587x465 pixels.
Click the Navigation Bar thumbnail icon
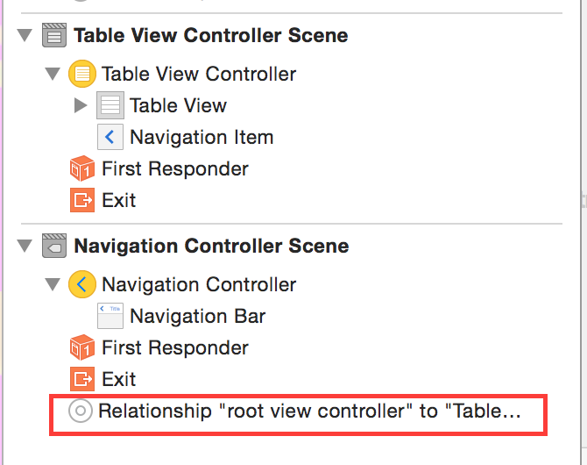(110, 316)
